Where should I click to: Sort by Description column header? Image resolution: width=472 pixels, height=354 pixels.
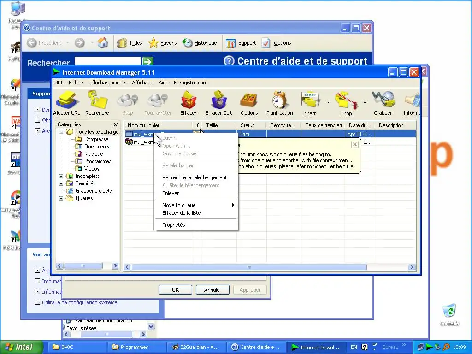[x=395, y=125]
